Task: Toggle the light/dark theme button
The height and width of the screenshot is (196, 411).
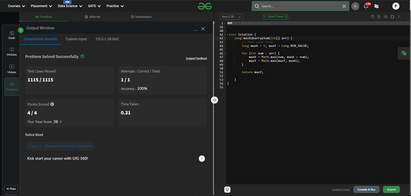Action: [x=355, y=6]
